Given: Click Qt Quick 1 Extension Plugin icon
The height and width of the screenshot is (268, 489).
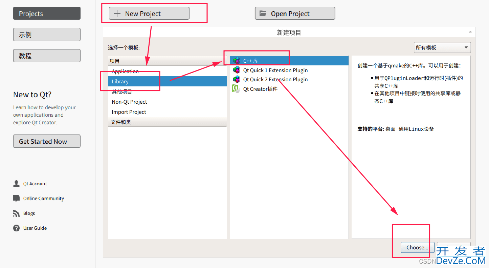Looking at the screenshot, I should pos(236,70).
